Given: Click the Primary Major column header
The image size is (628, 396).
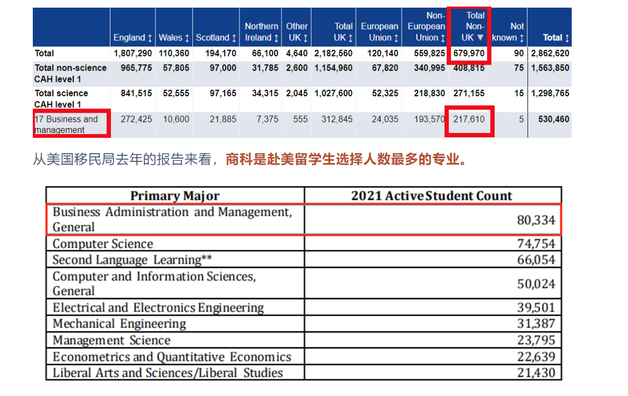Looking at the screenshot, I should coord(175,196).
